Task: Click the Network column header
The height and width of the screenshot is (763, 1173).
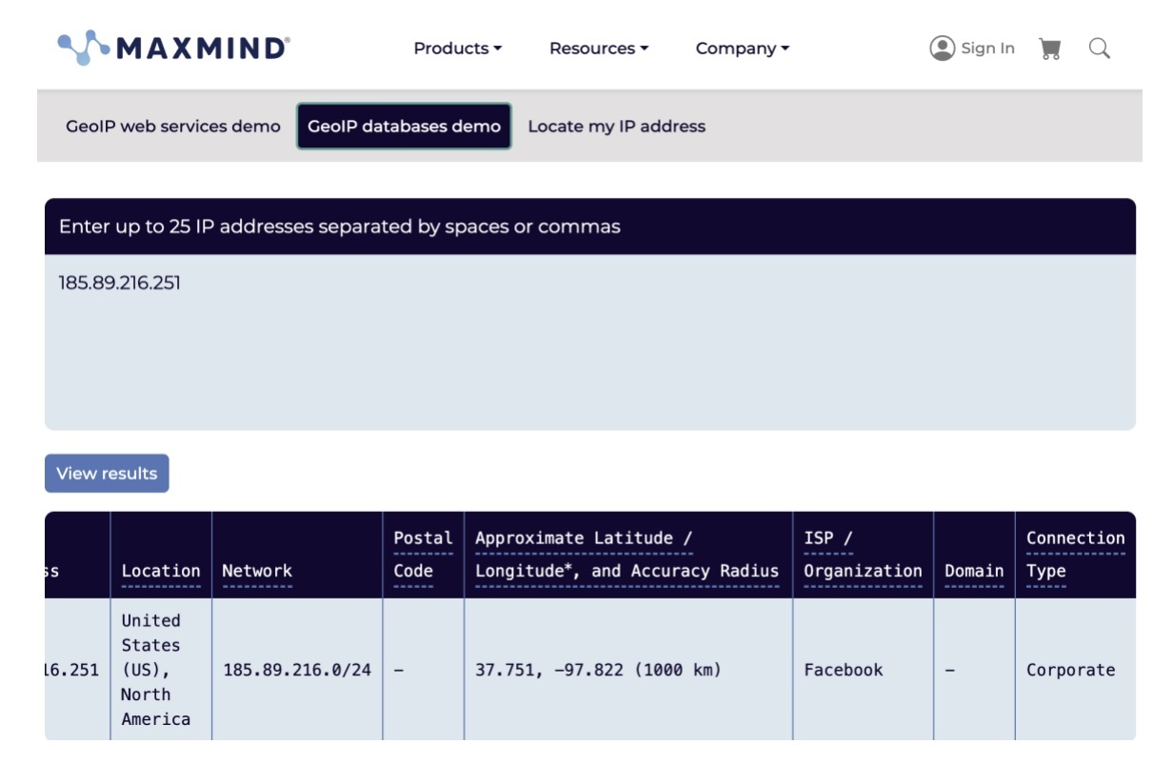Action: pyautogui.click(x=257, y=571)
